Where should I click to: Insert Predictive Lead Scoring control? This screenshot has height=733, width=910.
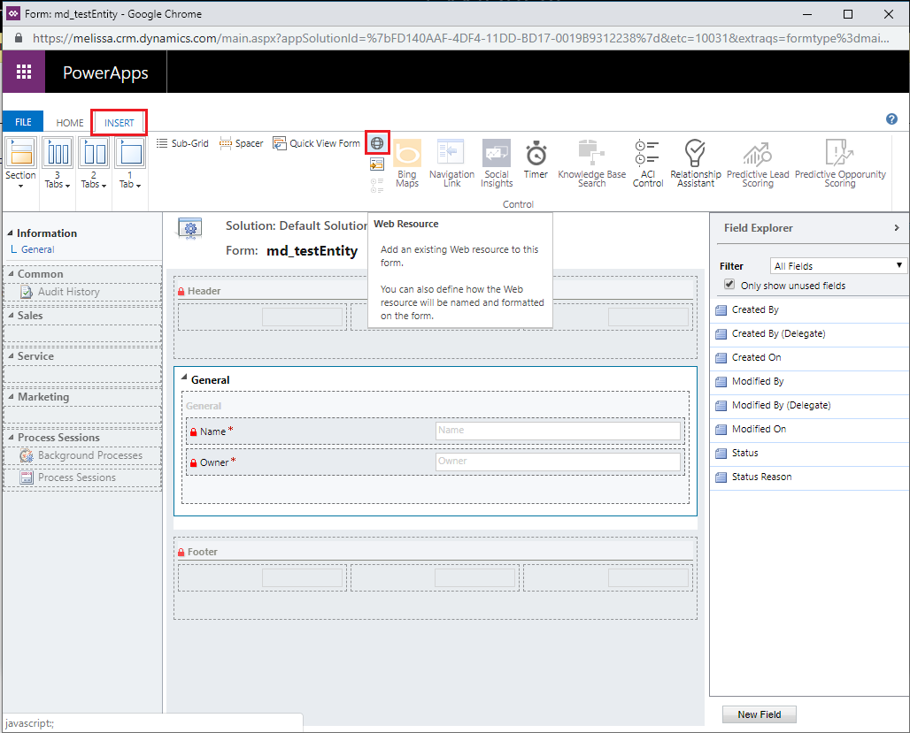point(758,163)
